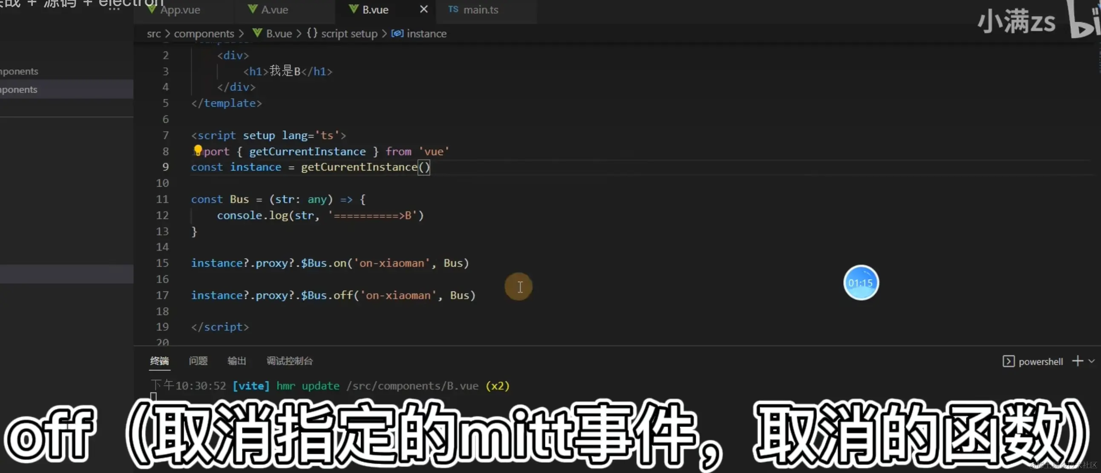Switch to the App.vue editor tab
1101x473 pixels.
[179, 9]
